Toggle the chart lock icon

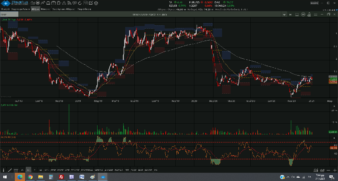[x=309, y=15]
